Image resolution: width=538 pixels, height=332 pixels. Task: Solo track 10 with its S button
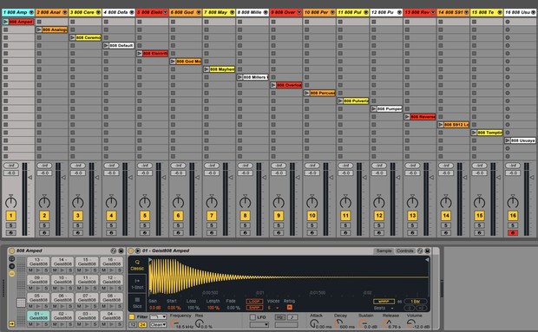pos(312,225)
